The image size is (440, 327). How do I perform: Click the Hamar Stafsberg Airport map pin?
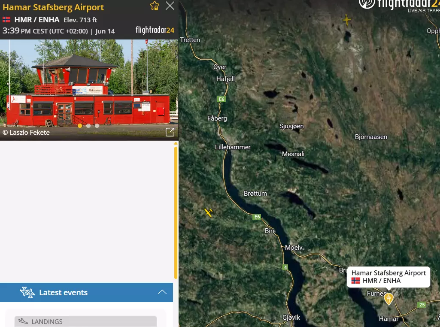click(388, 299)
